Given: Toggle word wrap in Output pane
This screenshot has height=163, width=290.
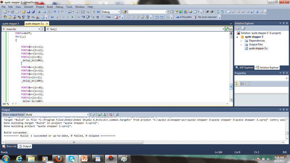Looking at the screenshot, I should pyautogui.click(x=117, y=114).
